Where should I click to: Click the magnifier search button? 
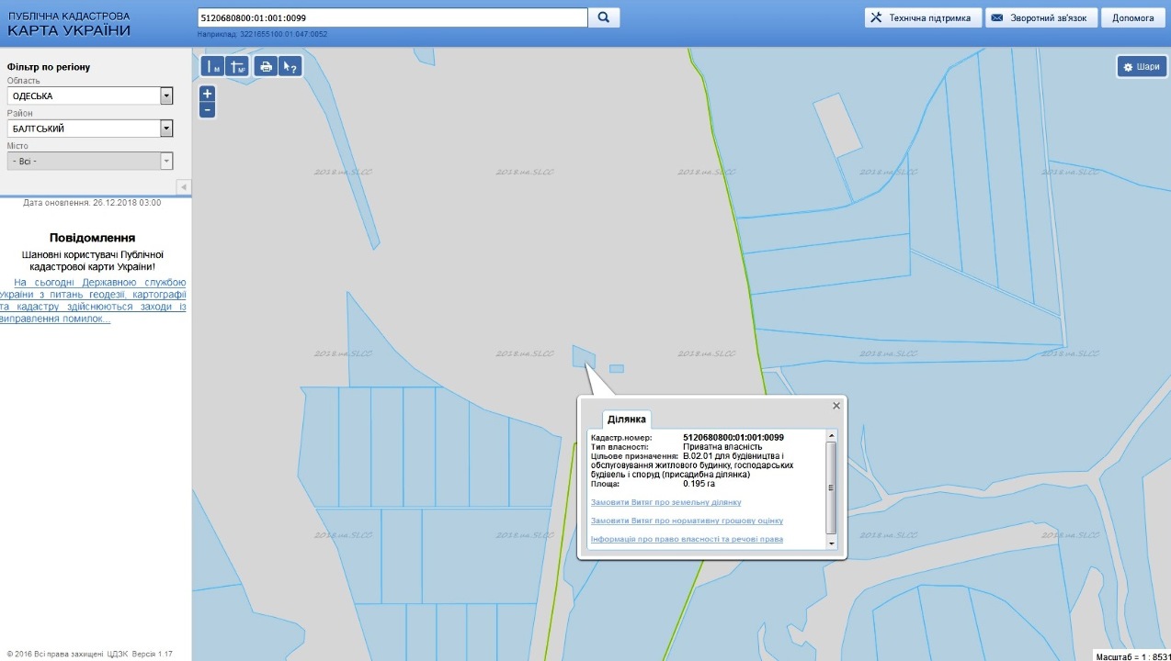(x=604, y=17)
